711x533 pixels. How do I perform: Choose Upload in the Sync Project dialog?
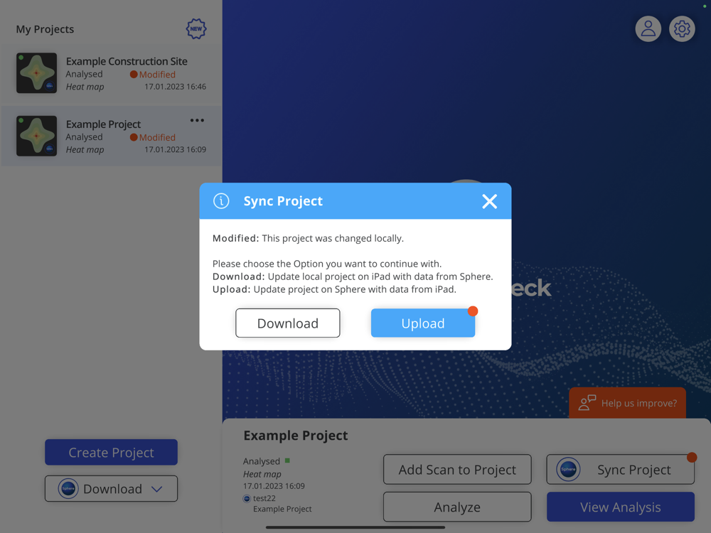(x=423, y=323)
